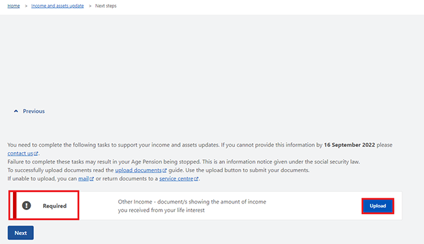424x244 pixels.
Task: Click the Upload button
Action: [x=378, y=206]
